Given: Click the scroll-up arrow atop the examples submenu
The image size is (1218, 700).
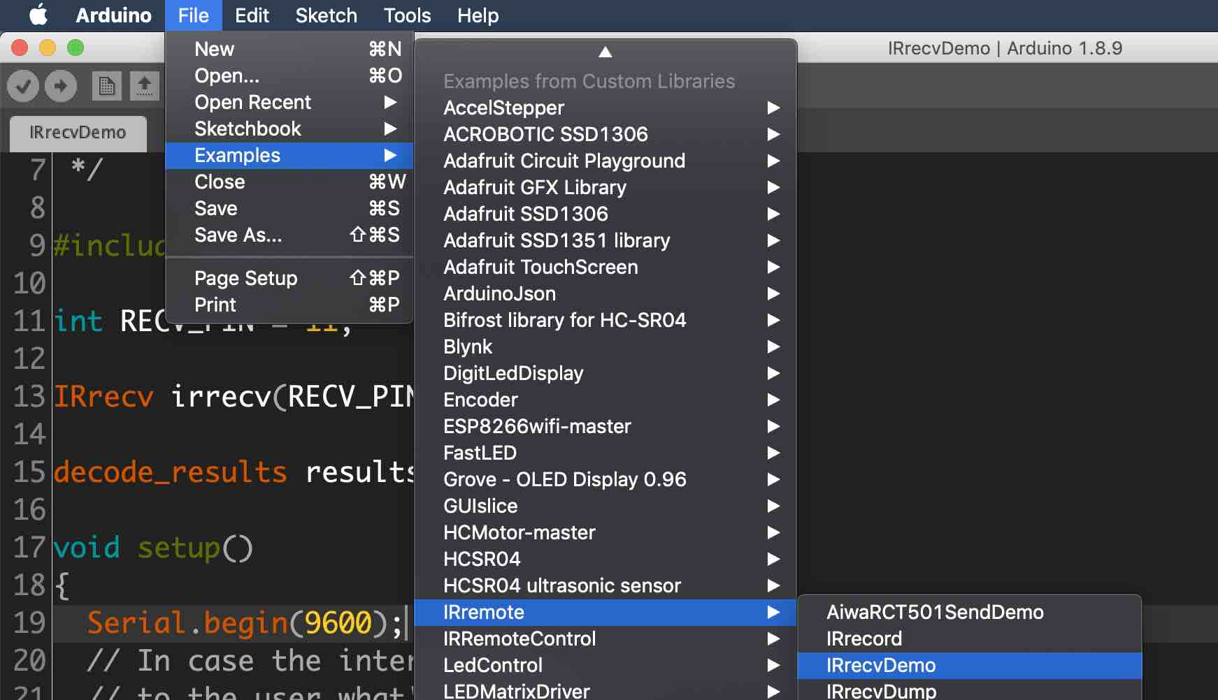Looking at the screenshot, I should coord(605,51).
